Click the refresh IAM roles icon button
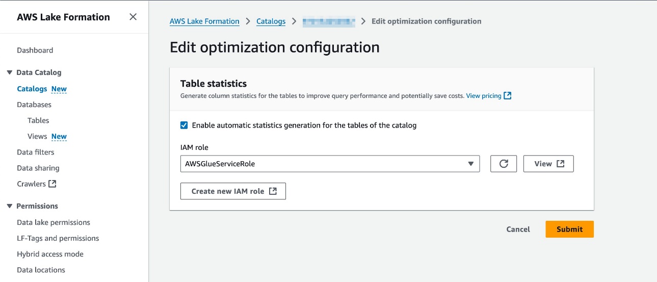The image size is (657, 282). (504, 164)
